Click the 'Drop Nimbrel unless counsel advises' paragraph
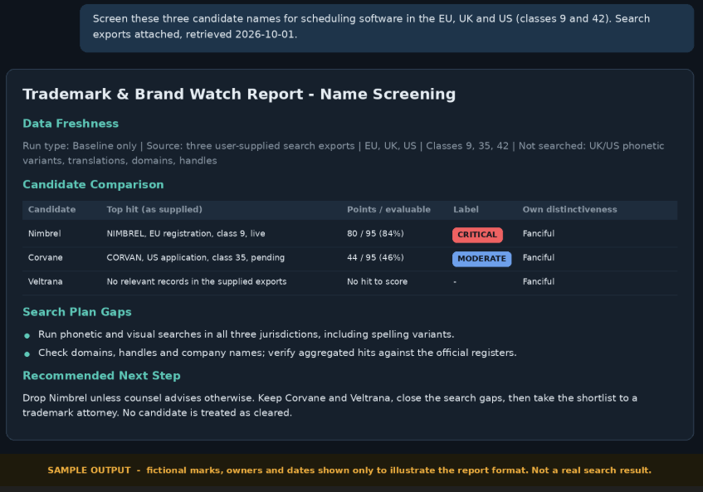703x492 pixels. click(x=330, y=405)
